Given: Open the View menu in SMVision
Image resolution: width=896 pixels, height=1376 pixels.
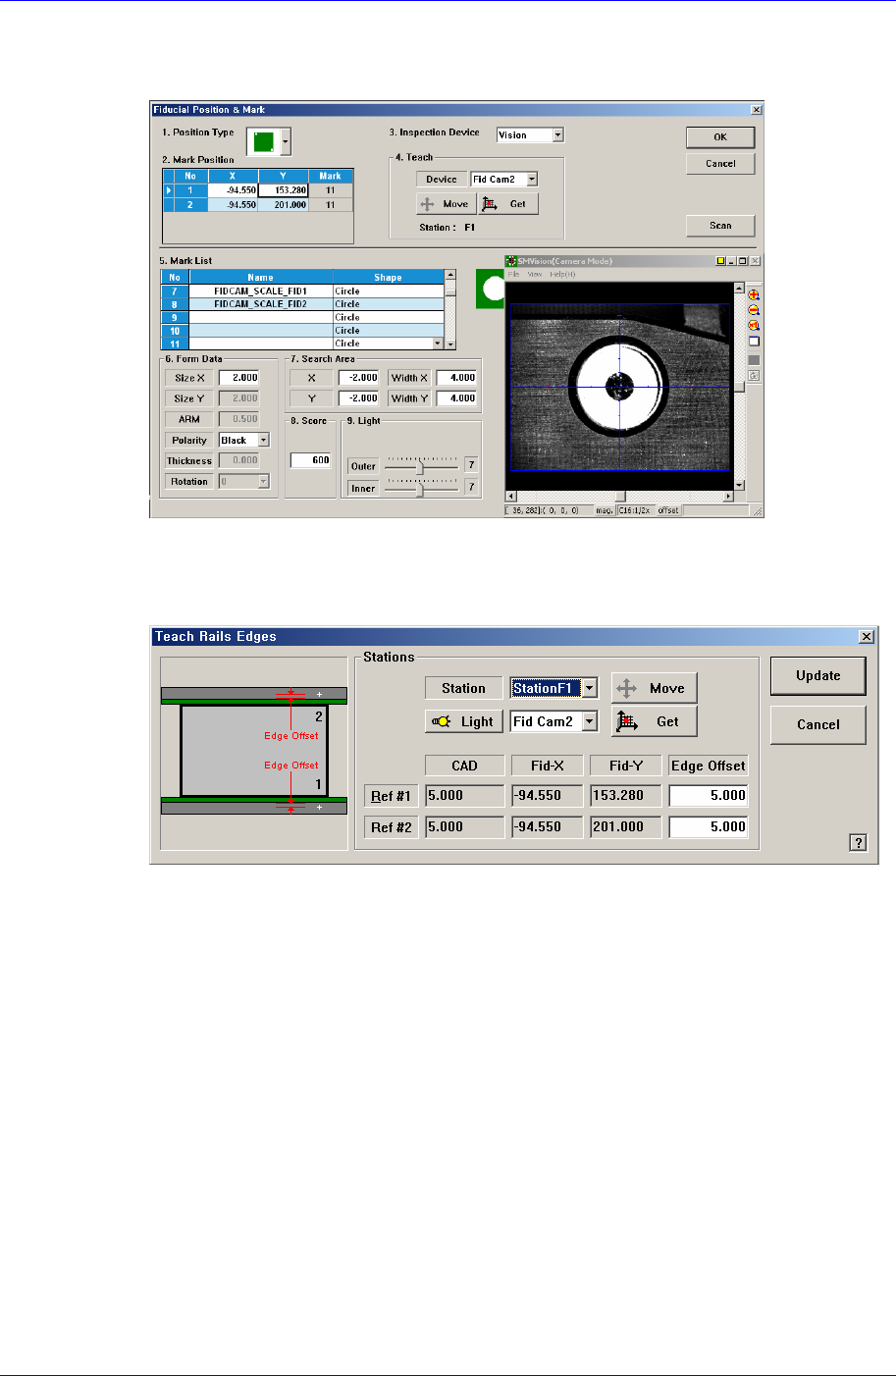Looking at the screenshot, I should pyautogui.click(x=535, y=274).
